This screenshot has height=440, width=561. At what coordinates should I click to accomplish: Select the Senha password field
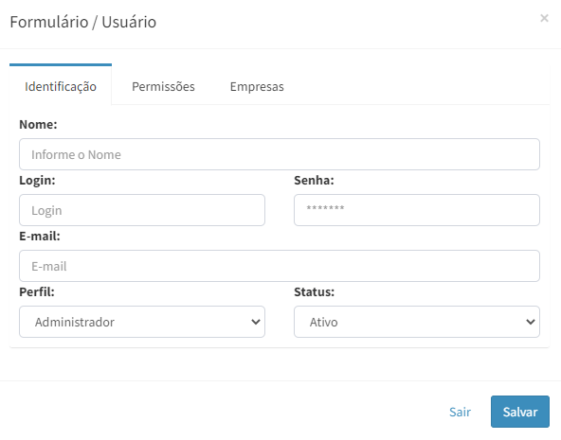pos(417,210)
